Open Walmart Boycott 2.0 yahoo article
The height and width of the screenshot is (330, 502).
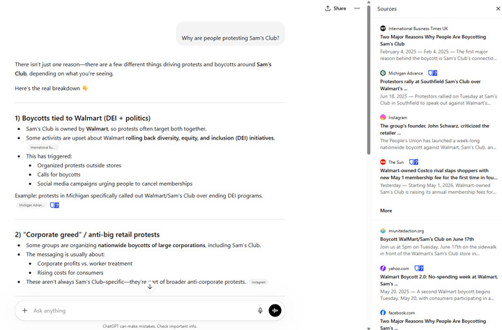[x=439, y=280]
